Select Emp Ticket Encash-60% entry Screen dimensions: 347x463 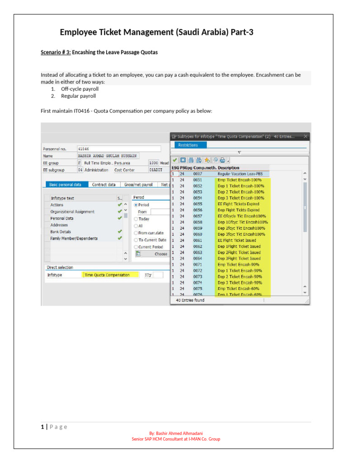point(220,289)
